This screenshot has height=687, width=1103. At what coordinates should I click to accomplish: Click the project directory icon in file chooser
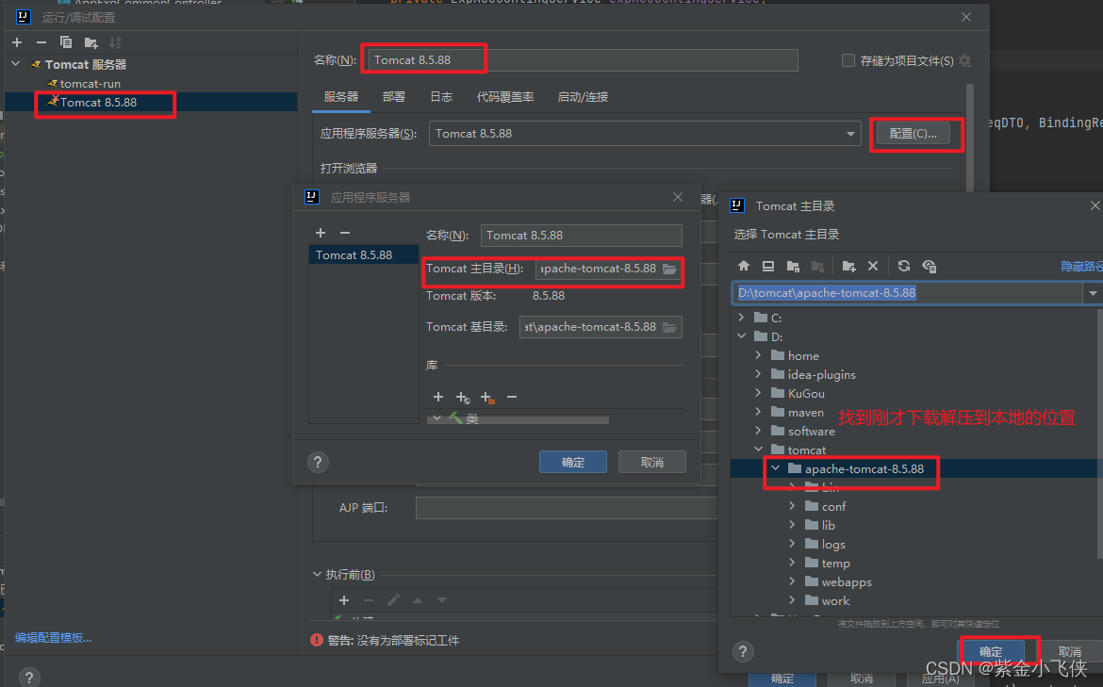click(793, 266)
